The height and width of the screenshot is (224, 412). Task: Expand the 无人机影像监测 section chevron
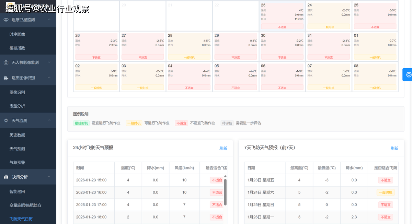(x=49, y=62)
